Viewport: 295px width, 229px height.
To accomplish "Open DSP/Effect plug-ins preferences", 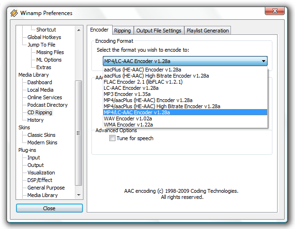I will click(x=40, y=180).
